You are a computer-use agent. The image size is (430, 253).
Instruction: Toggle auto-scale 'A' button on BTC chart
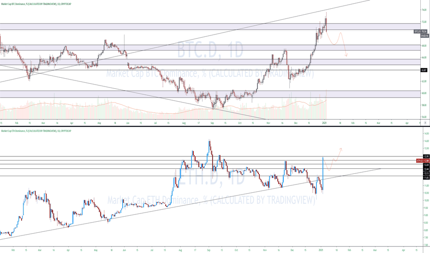[425, 123]
